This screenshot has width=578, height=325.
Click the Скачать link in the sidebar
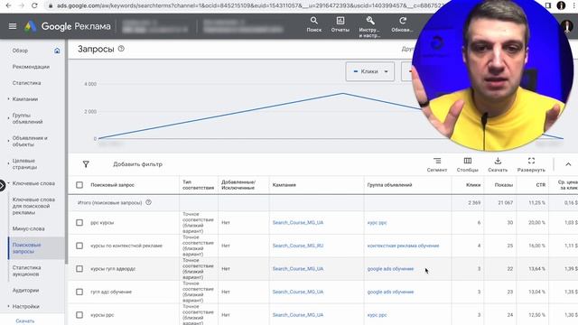25,321
